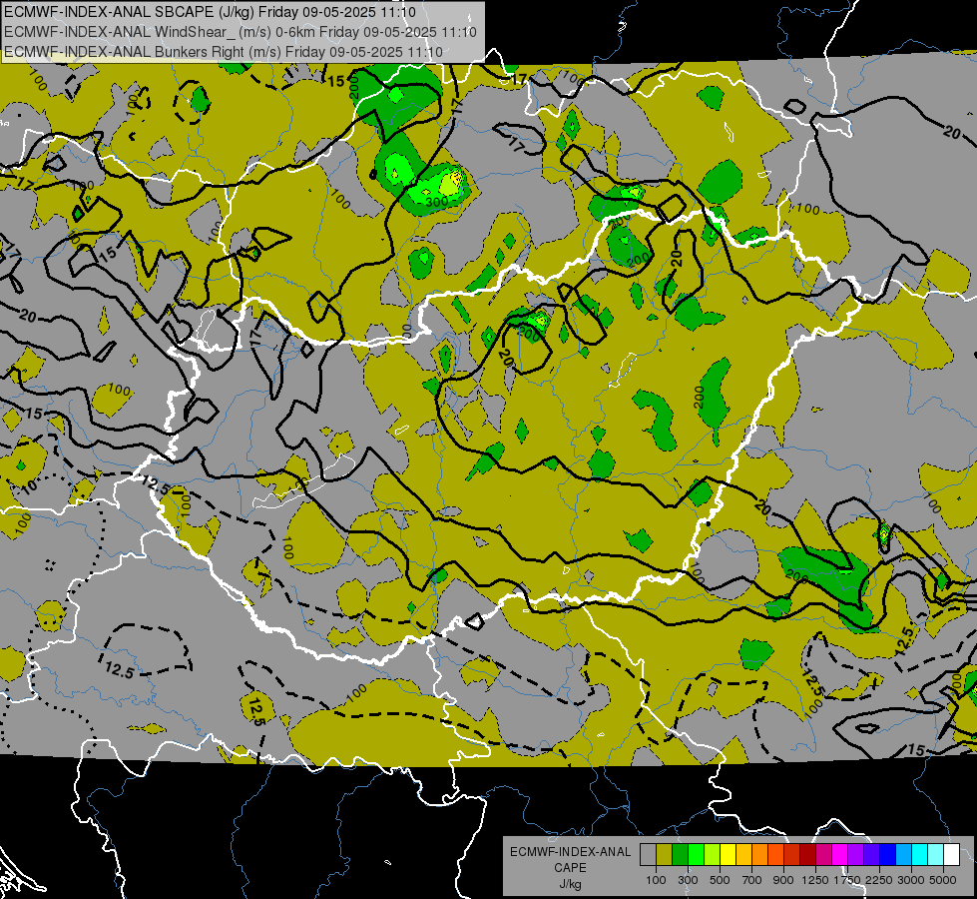The height and width of the screenshot is (899, 977).
Task: Click the Bunkers Right (m/s) title line
Action: coord(224,52)
